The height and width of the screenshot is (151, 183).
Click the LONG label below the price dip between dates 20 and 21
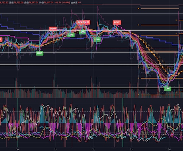pyautogui.click(x=40, y=53)
